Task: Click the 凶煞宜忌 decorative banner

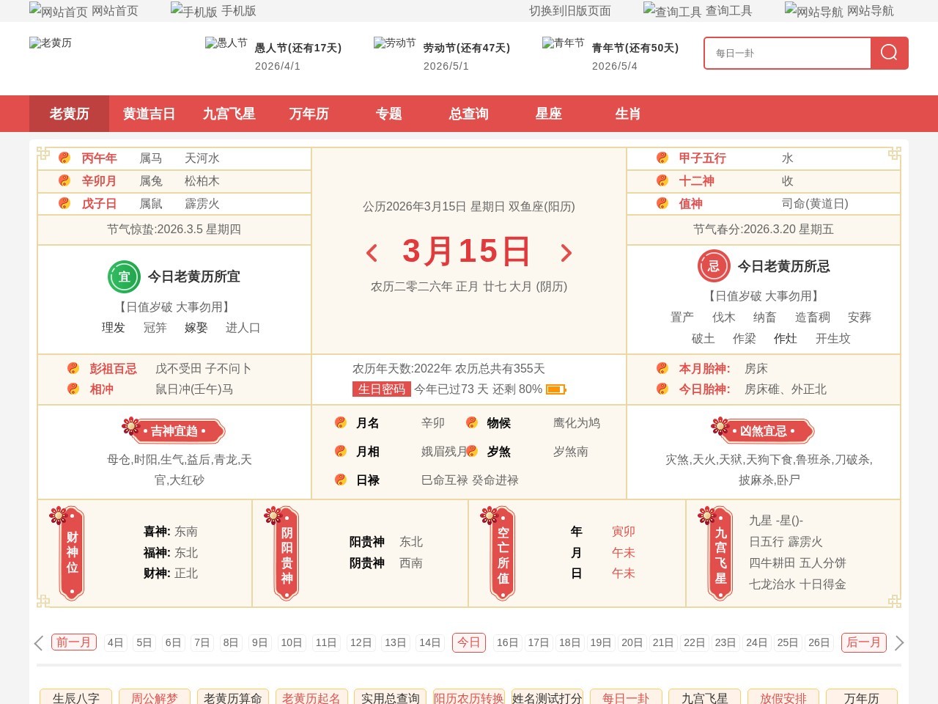Action: coord(764,430)
